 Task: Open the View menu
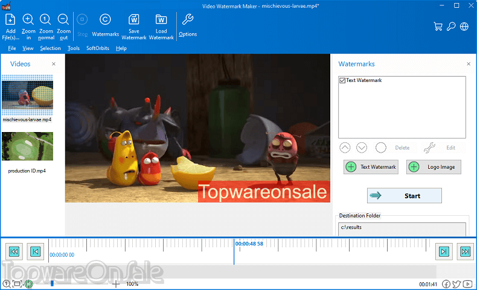tap(28, 48)
